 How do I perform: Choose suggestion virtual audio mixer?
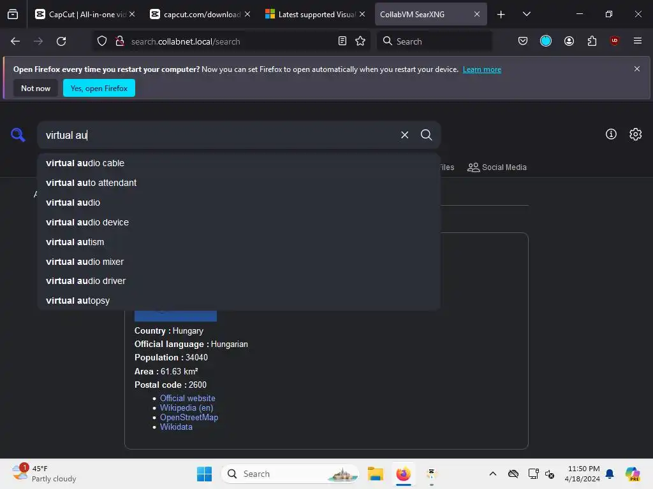point(238,262)
